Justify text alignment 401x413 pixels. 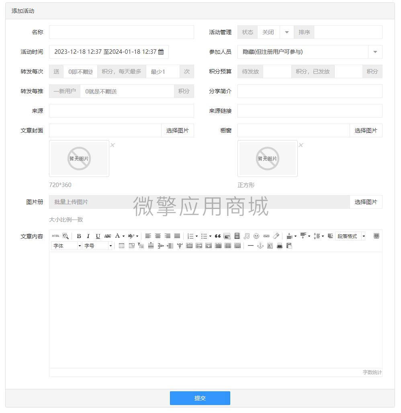click(x=177, y=236)
